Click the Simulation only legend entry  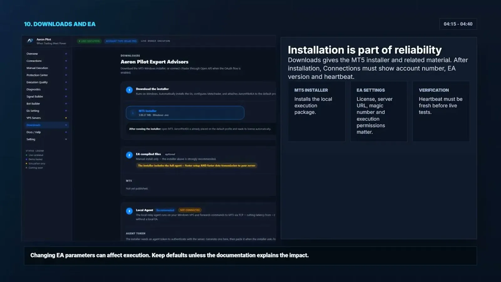point(35,164)
